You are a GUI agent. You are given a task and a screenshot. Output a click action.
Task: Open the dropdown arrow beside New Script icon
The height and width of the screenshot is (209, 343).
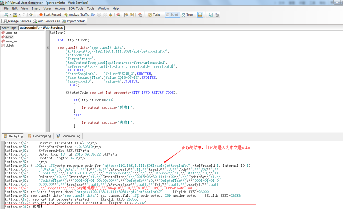click(x=10, y=15)
